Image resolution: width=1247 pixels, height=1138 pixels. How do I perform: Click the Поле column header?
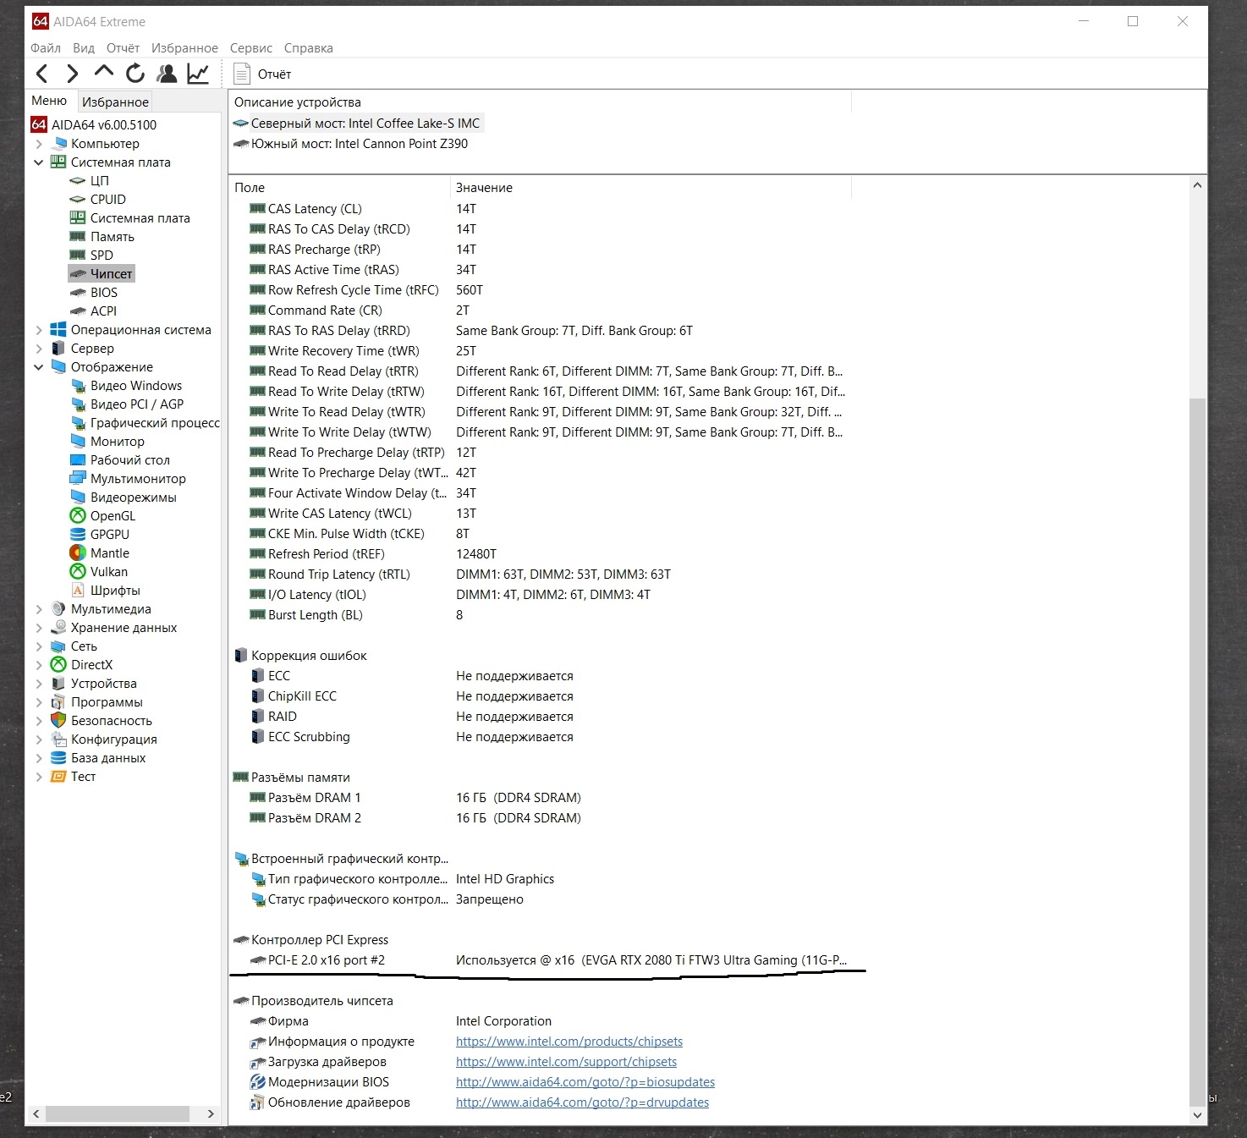(x=339, y=188)
